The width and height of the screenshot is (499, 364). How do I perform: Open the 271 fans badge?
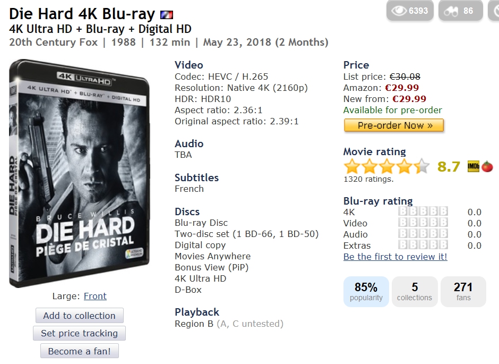pos(463,292)
